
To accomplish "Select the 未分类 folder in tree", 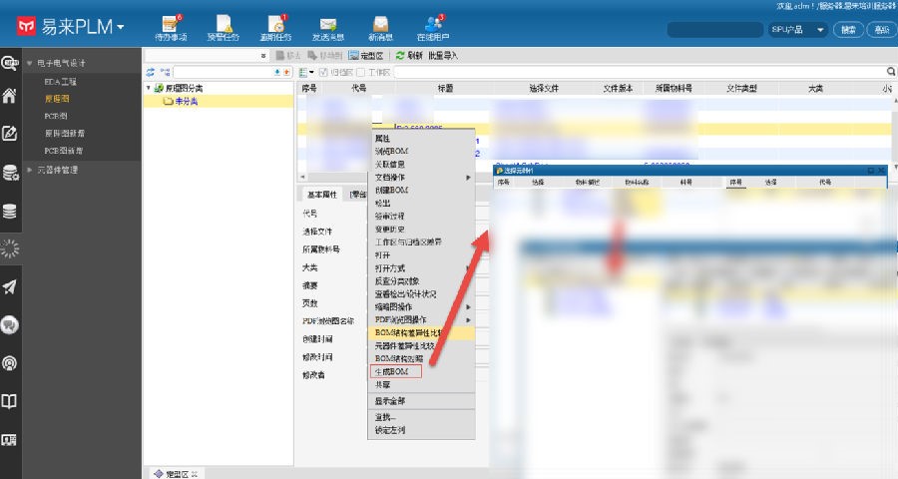I will (x=186, y=102).
